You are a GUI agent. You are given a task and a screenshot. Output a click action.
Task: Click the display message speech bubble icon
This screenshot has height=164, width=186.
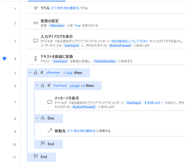[50, 102]
